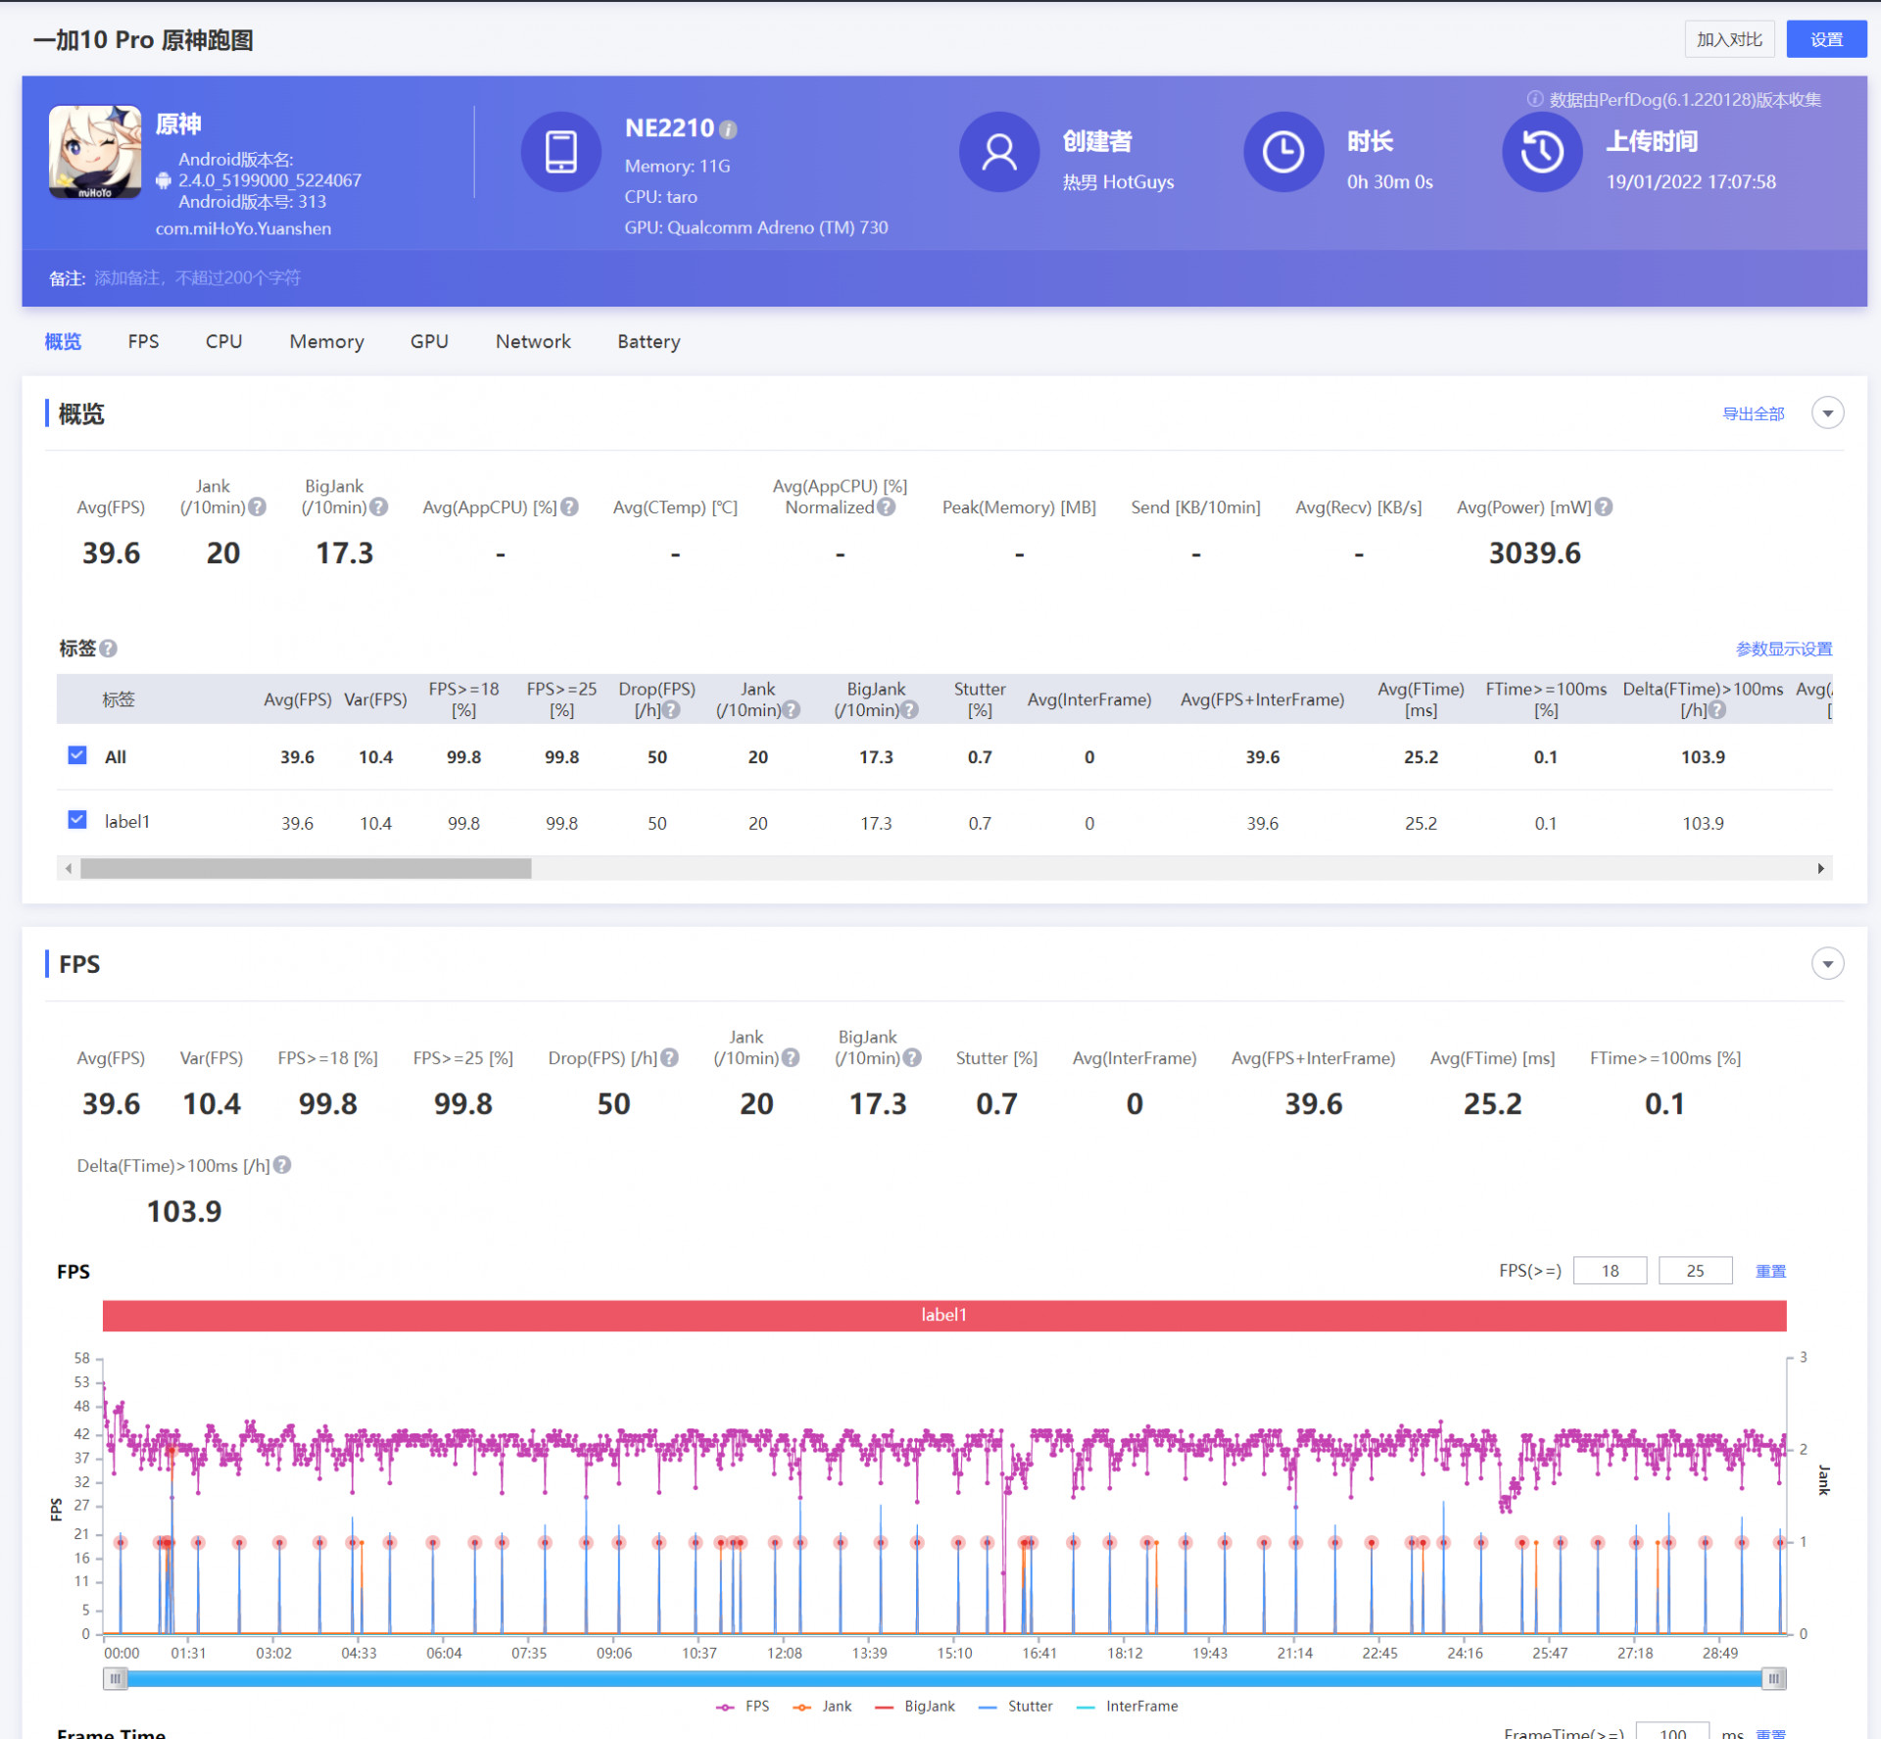Click the clock duration icon
This screenshot has width=1881, height=1739.
click(x=1282, y=152)
